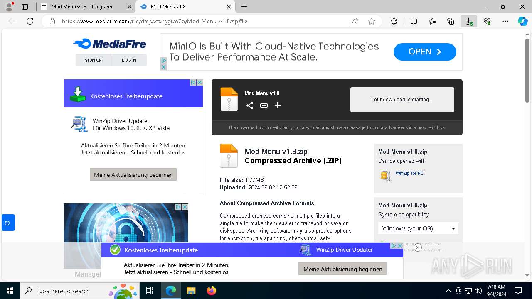View site information lock icon
The image size is (532, 299).
(x=52, y=21)
